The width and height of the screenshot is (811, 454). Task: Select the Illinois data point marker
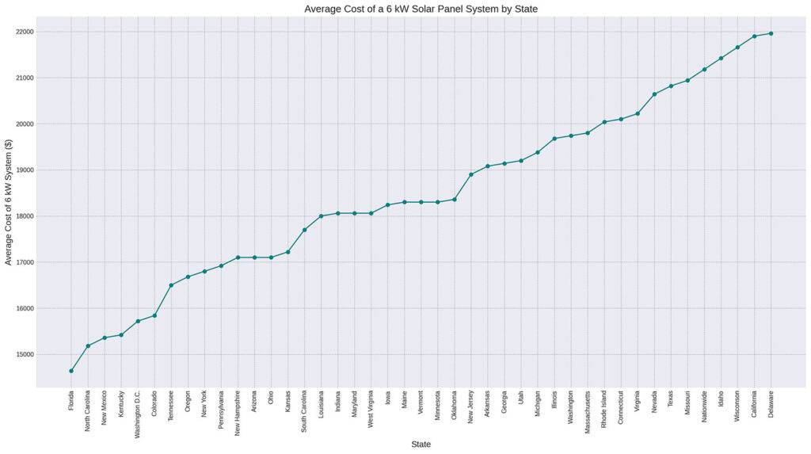coord(554,139)
